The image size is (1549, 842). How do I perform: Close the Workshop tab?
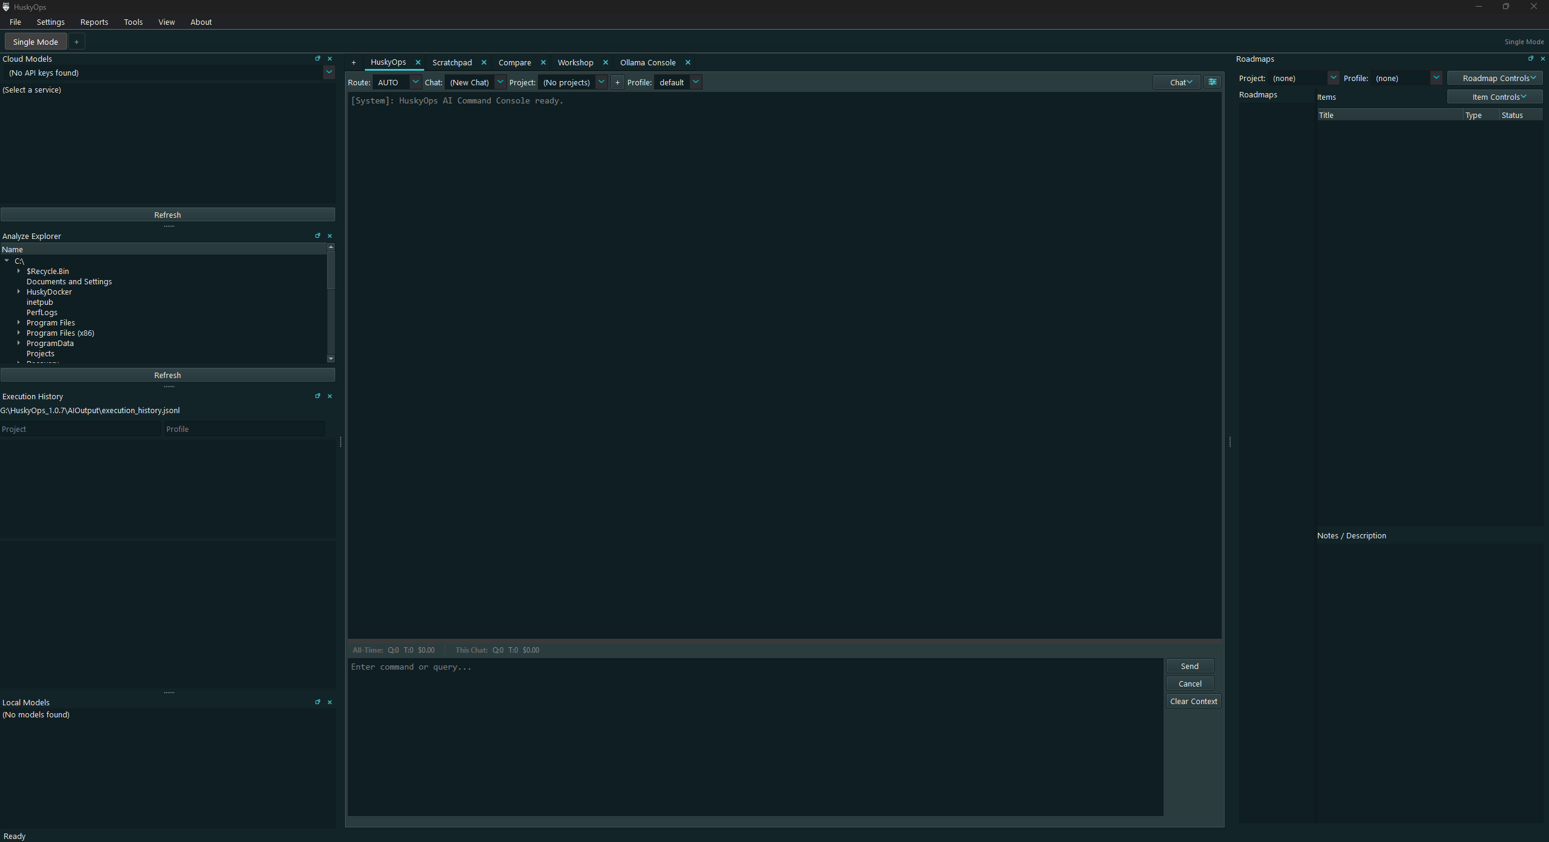click(x=606, y=62)
